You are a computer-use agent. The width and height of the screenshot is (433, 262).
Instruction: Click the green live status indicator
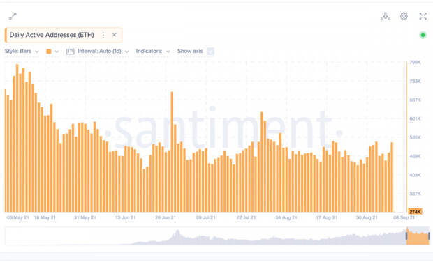click(423, 35)
